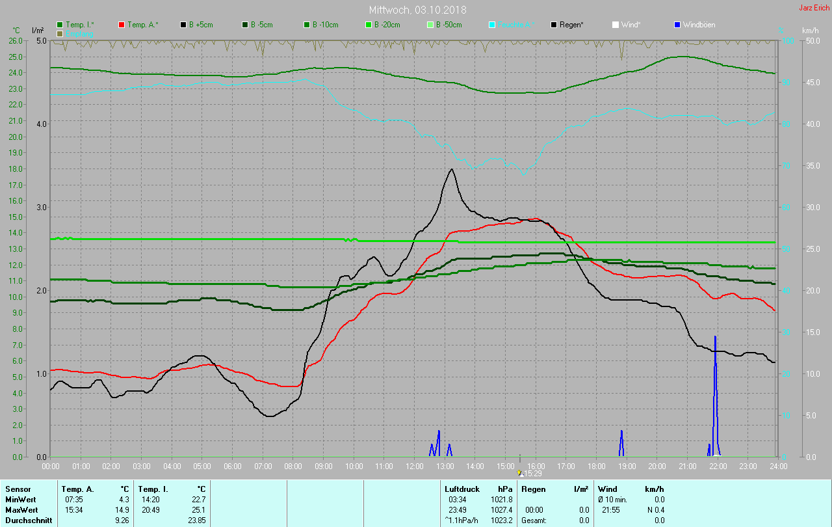832x527 pixels.
Task: Click the Ø 10 min. wind label
Action: tap(614, 500)
